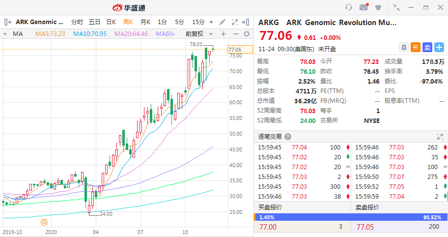The width and height of the screenshot is (448, 237).
Task: Switch to 五日 chart tab
Action: pos(95,22)
